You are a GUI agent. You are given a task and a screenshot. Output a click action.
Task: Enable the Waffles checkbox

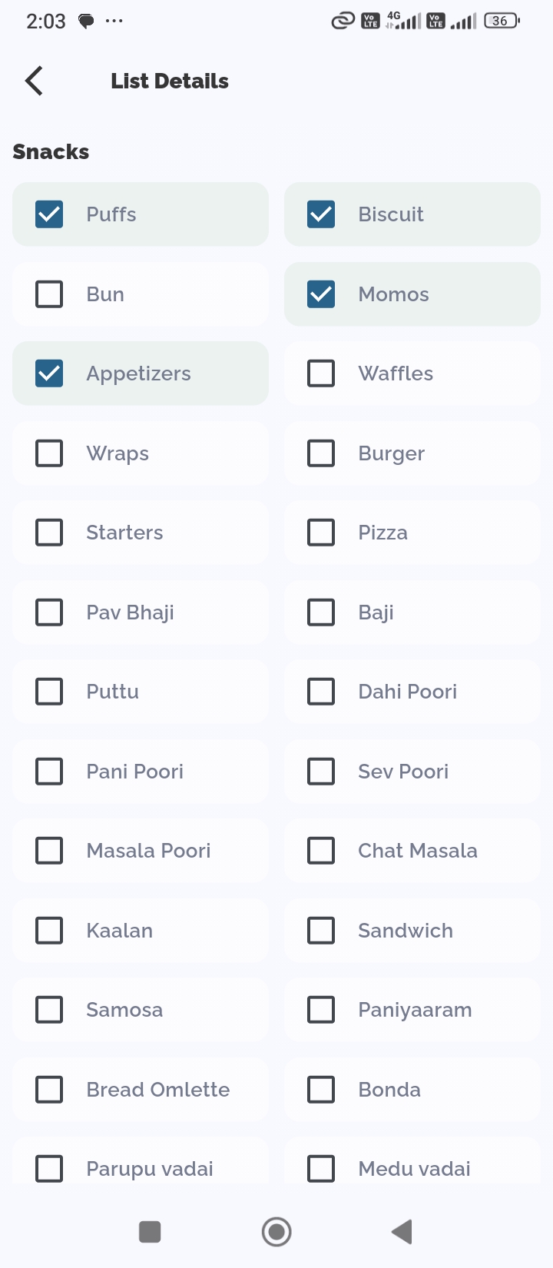click(321, 373)
